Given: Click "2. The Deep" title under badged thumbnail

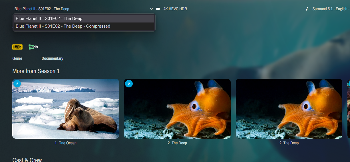Looking at the screenshot, I should coord(177,143).
